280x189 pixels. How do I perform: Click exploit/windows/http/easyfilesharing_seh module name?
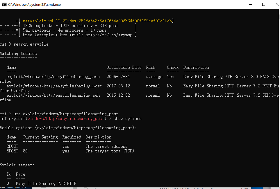pos(53,95)
